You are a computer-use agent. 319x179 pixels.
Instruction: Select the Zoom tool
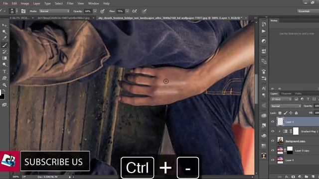pyautogui.click(x=4, y=85)
